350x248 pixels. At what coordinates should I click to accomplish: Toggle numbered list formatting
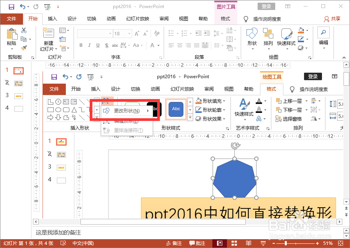184,33
